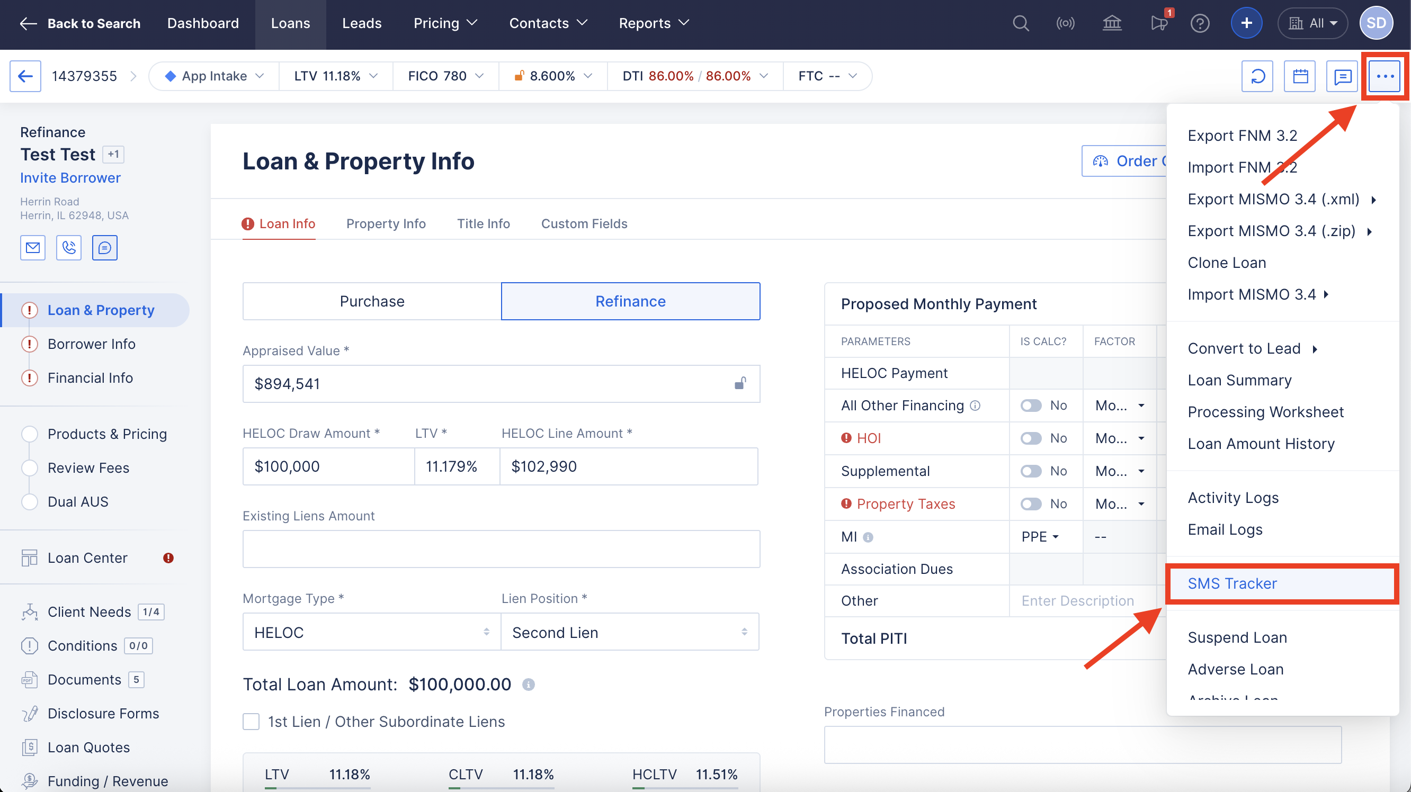1411x792 pixels.
Task: Check 1st Lien / Other Subordinate Liens
Action: (x=251, y=722)
